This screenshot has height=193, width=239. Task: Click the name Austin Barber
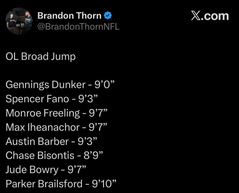tap(37, 141)
